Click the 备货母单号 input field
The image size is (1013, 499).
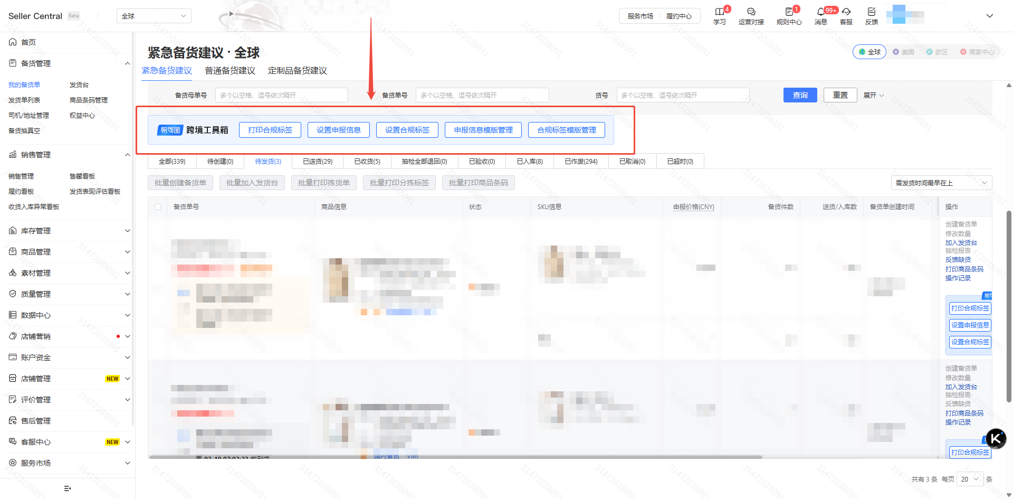[x=282, y=95]
